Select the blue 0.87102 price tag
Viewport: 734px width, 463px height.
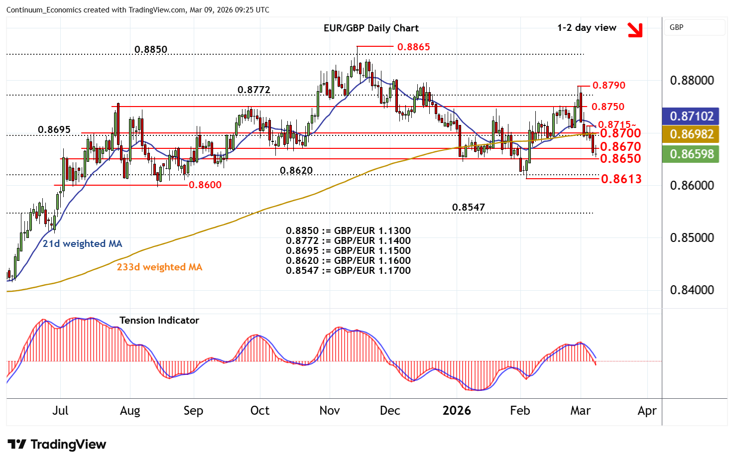click(691, 116)
